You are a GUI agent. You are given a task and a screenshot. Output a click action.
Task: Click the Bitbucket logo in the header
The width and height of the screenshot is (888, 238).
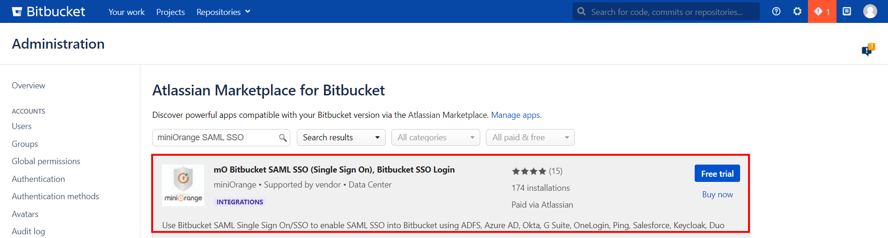click(49, 11)
